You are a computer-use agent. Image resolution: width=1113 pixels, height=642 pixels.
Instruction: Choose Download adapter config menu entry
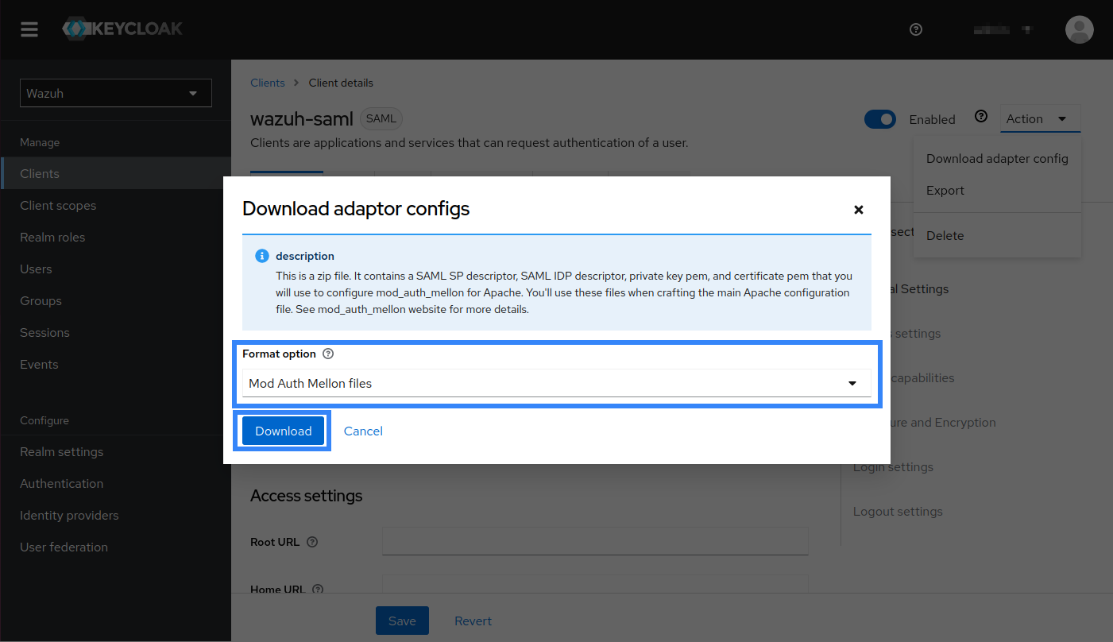997,158
